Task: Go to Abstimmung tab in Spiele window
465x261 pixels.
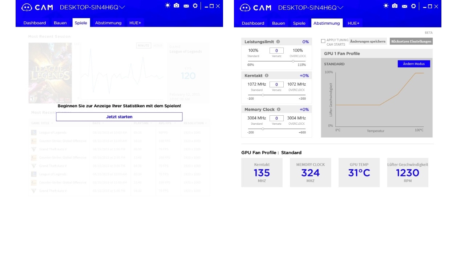Action: [108, 23]
